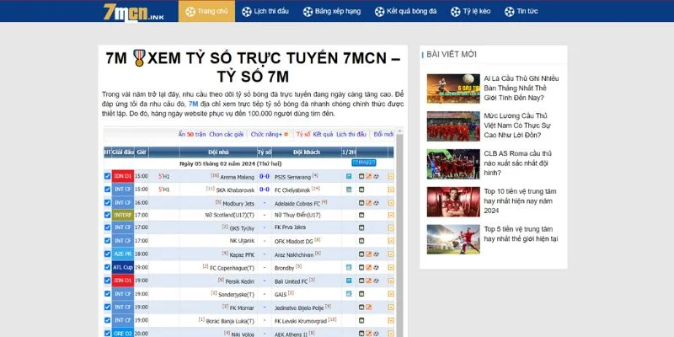Open odds icon in Arema Malang row
Screen dimensions: 674x337
click(368, 176)
